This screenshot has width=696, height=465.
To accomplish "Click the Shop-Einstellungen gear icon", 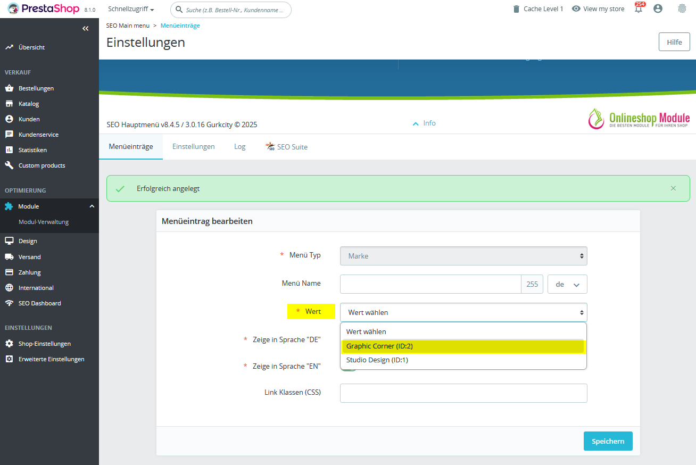I will (9, 344).
